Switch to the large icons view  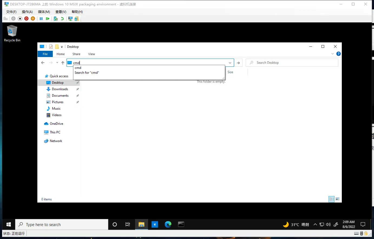(x=337, y=199)
